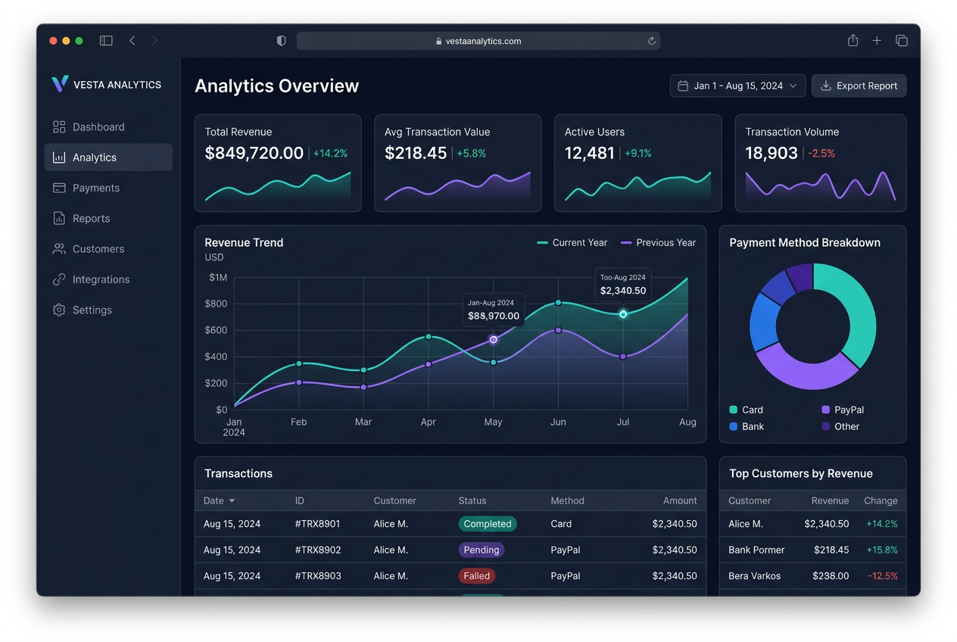Image resolution: width=957 pixels, height=642 pixels.
Task: Click the share icon in browser toolbar
Action: [853, 41]
